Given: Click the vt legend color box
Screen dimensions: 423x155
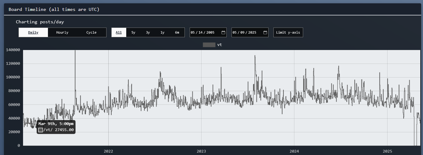Looking at the screenshot, I should 209,45.
